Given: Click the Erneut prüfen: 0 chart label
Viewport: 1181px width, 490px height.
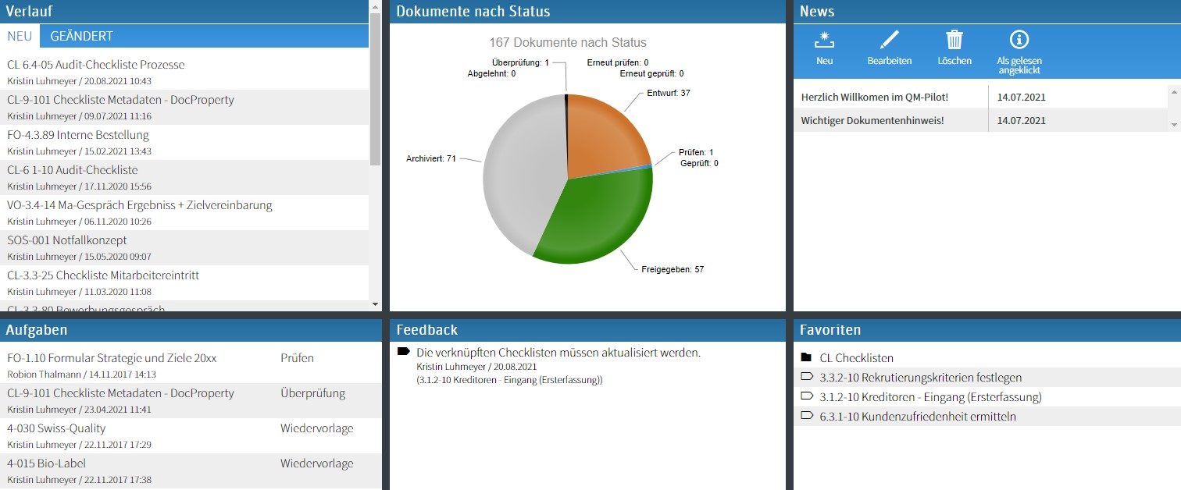Looking at the screenshot, I should (x=618, y=62).
